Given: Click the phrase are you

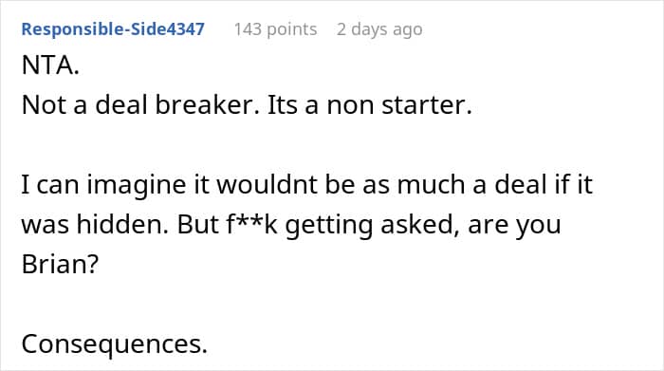Looking at the screenshot, I should click(514, 226).
